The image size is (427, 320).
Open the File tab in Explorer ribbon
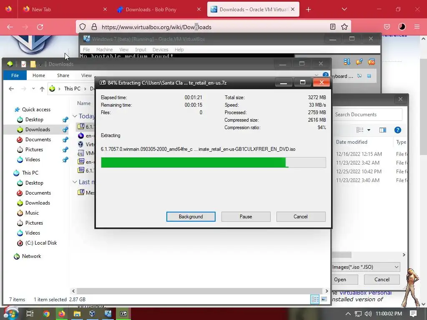coord(15,75)
